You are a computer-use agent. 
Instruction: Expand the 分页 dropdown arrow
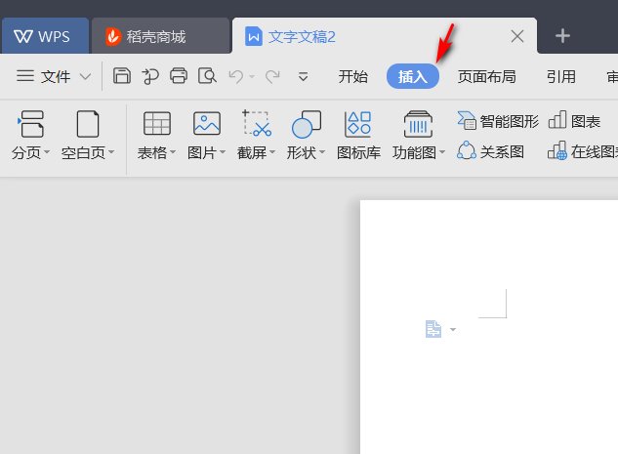[47, 151]
